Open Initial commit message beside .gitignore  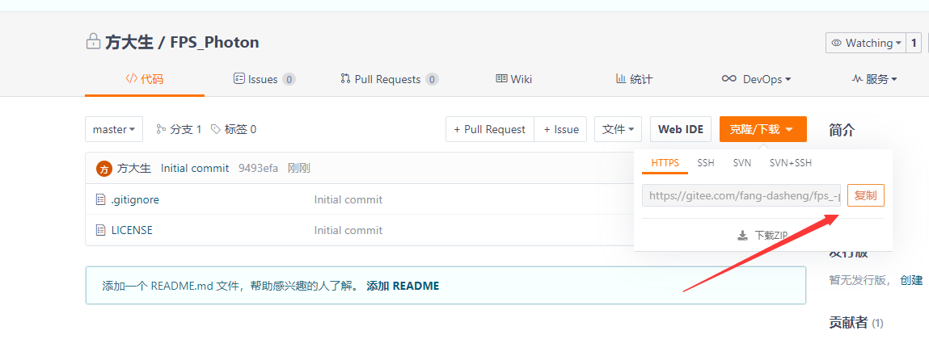point(348,199)
